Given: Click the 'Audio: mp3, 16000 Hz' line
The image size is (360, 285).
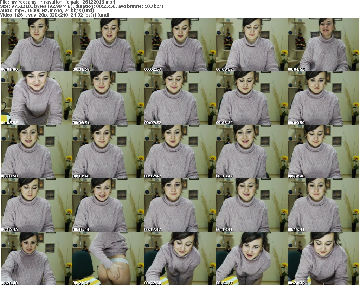Looking at the screenshot, I should tap(47, 11).
